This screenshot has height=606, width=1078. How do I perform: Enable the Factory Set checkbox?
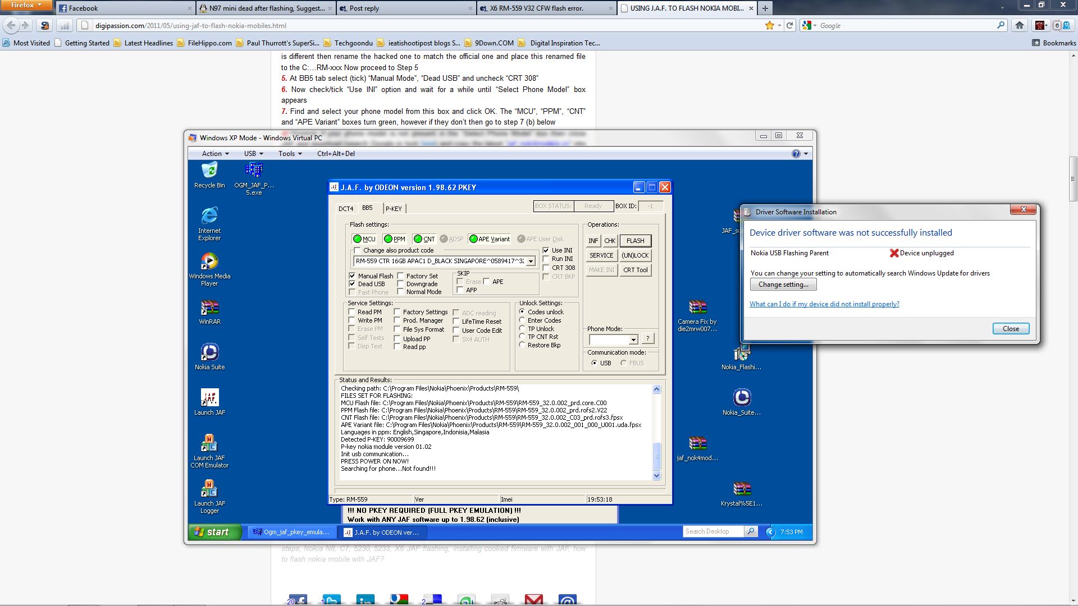tap(400, 276)
